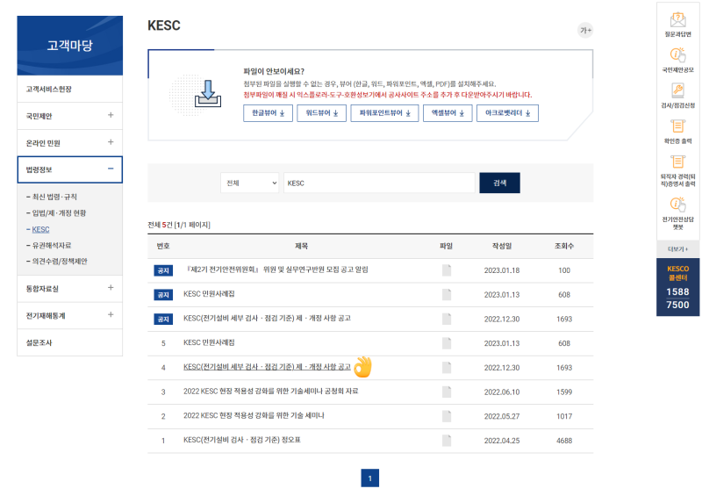The height and width of the screenshot is (496, 702).
Task: Click 한글뷰어 download button
Action: 268,113
